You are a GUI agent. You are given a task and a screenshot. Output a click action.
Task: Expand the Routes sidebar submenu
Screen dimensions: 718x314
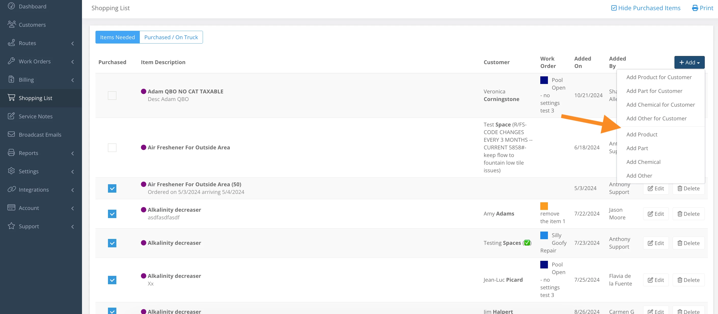(73, 44)
